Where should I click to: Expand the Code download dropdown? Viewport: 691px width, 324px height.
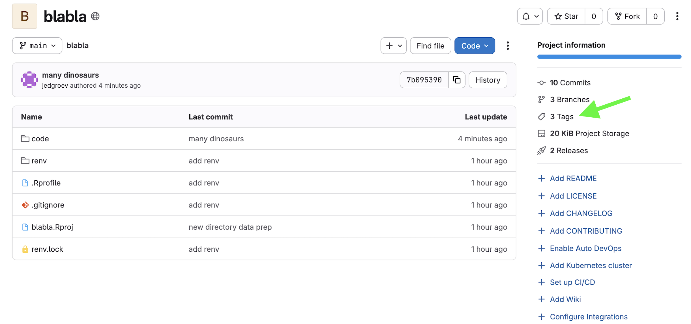pos(475,46)
